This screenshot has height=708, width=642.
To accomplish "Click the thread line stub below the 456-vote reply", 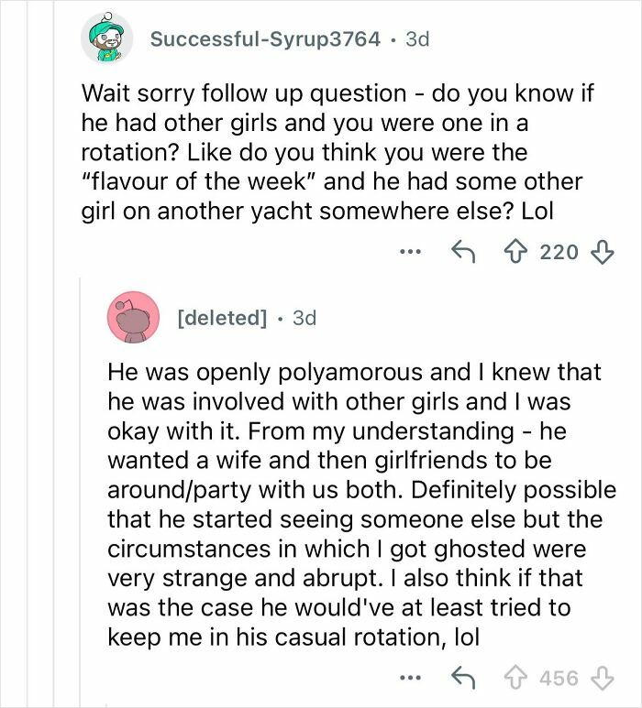I will (107, 703).
